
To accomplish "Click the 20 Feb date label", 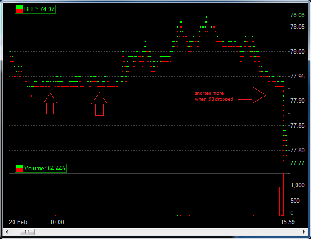I will click(18, 222).
